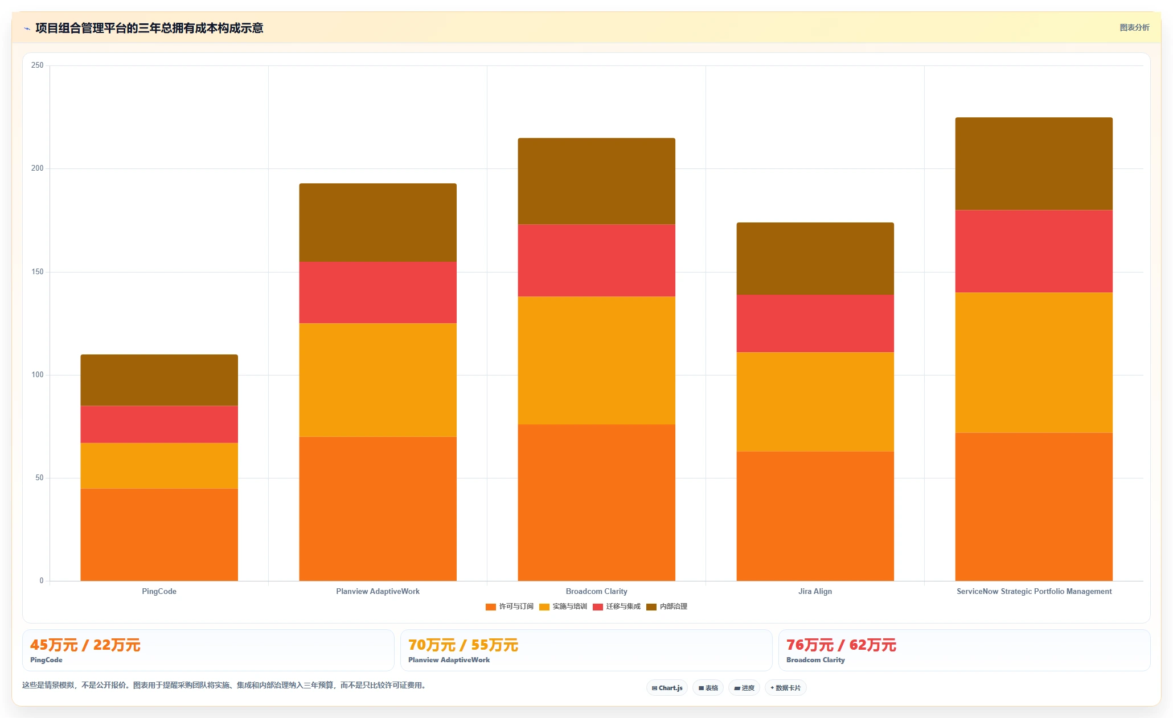Select Planview AdaptiveWork's red 迁移与集成 segment
The height and width of the screenshot is (718, 1173).
378,292
